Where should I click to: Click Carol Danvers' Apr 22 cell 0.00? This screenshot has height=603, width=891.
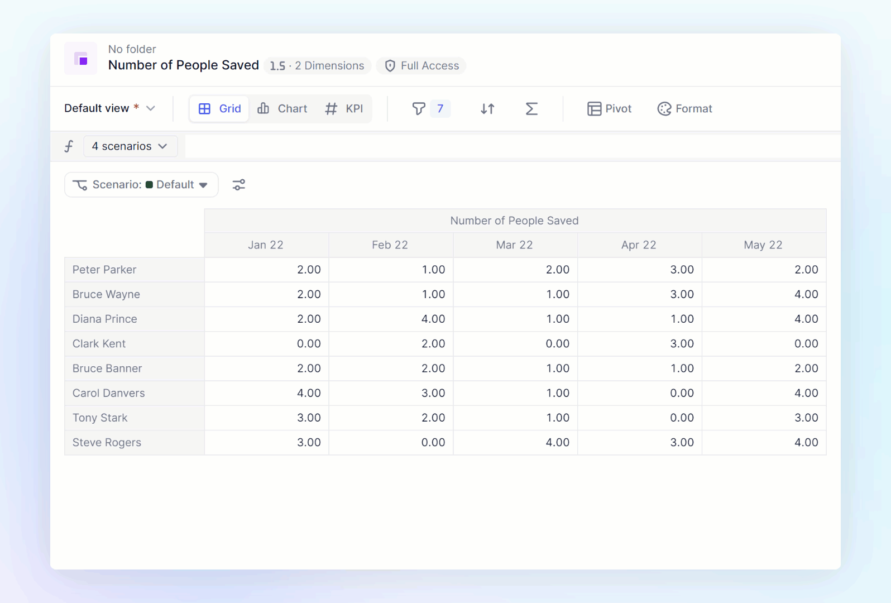click(640, 393)
